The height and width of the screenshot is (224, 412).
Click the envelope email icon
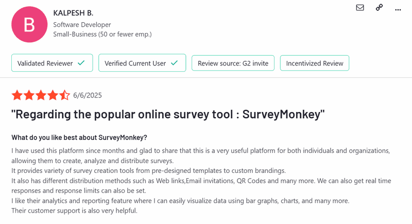[360, 8]
